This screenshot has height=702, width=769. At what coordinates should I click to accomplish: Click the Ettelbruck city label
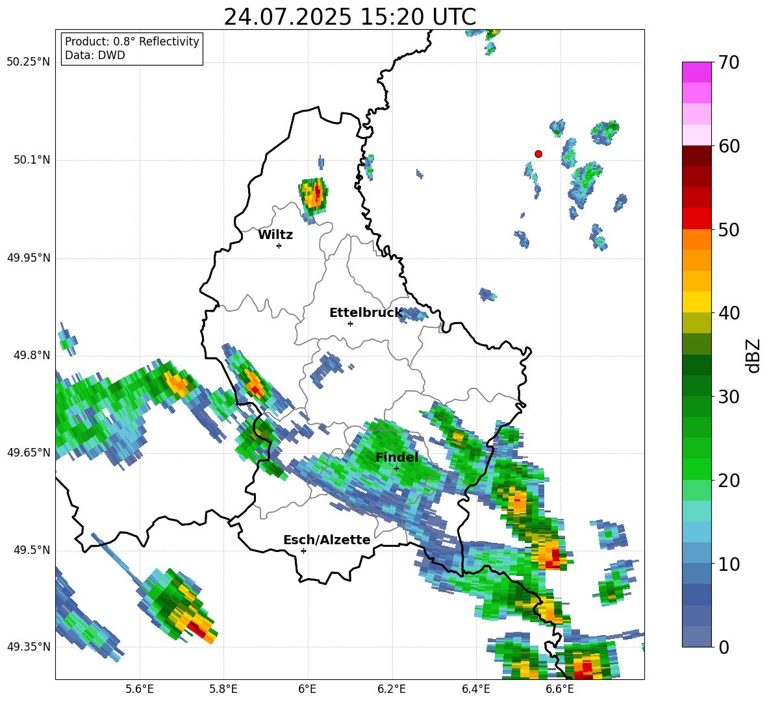click(x=366, y=313)
